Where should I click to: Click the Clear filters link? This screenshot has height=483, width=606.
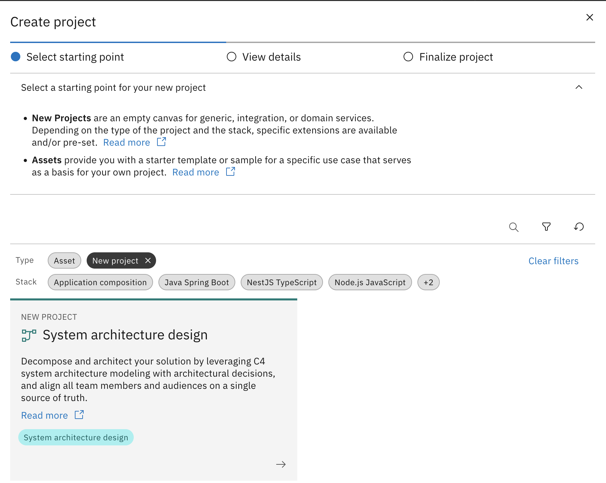click(x=553, y=260)
